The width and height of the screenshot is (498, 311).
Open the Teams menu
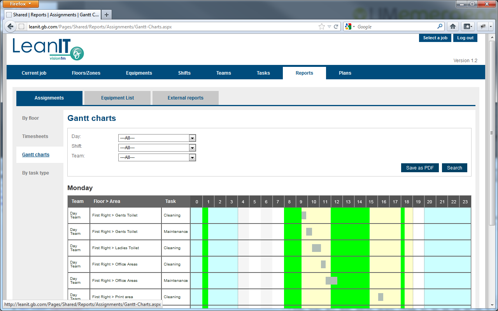224,73
